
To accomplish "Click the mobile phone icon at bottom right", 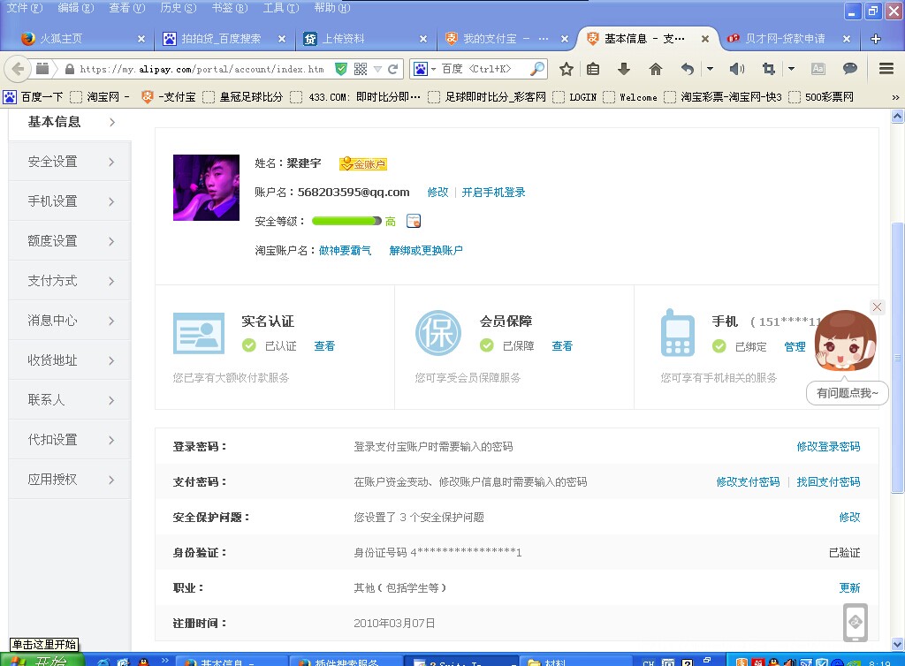I will click(855, 622).
